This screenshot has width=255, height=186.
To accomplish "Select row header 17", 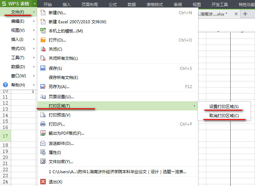I will pos(5,136).
